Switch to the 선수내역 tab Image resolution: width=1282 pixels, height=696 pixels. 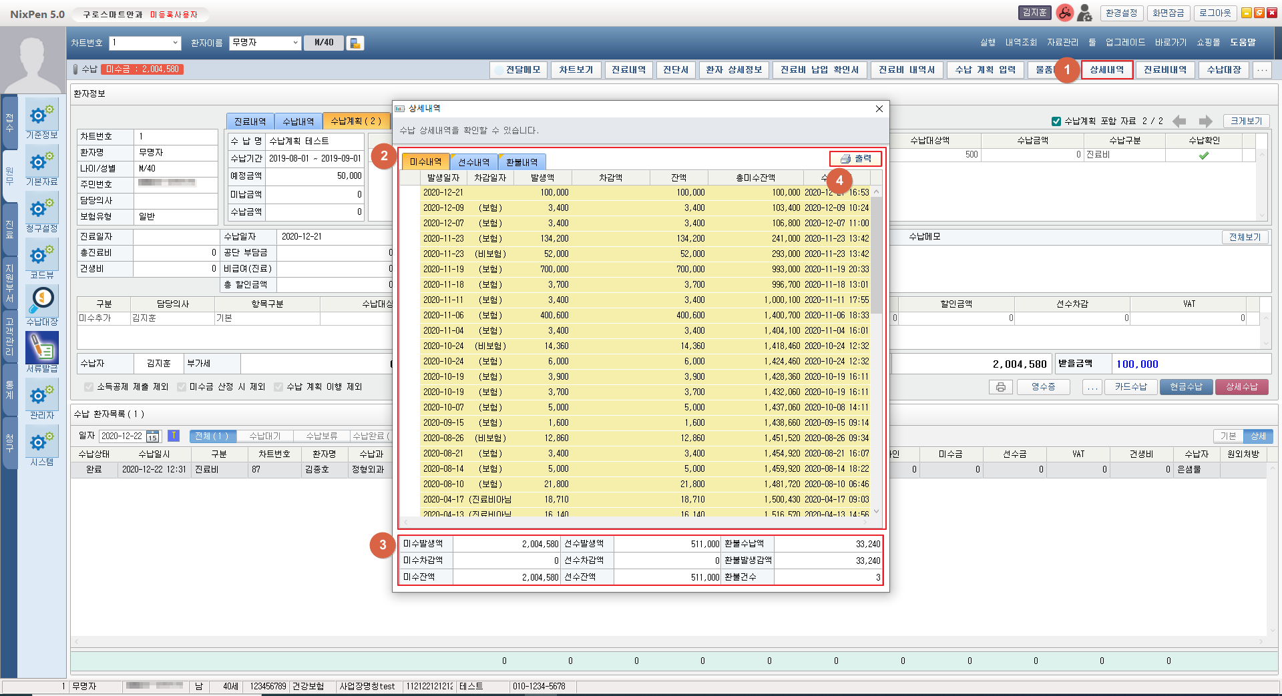(473, 162)
